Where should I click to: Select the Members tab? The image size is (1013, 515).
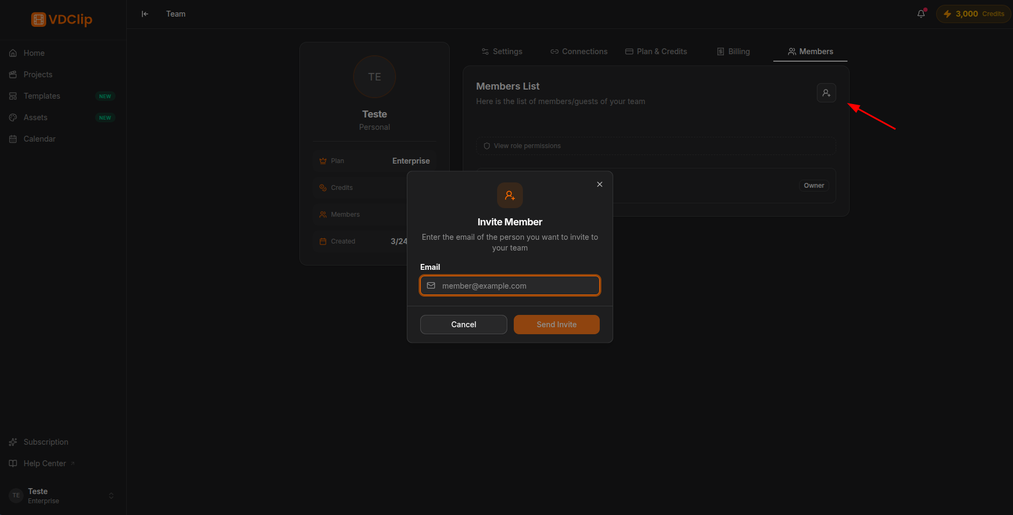810,51
